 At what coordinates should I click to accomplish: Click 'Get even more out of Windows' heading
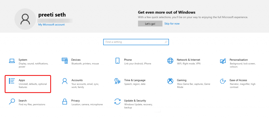click(167, 12)
